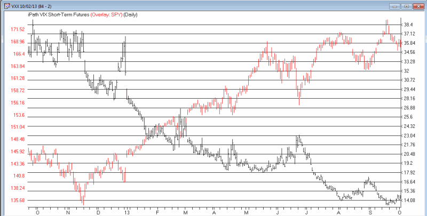The height and width of the screenshot is (216, 427).
Task: Click the 14.08 right axis value
Action: pos(409,201)
